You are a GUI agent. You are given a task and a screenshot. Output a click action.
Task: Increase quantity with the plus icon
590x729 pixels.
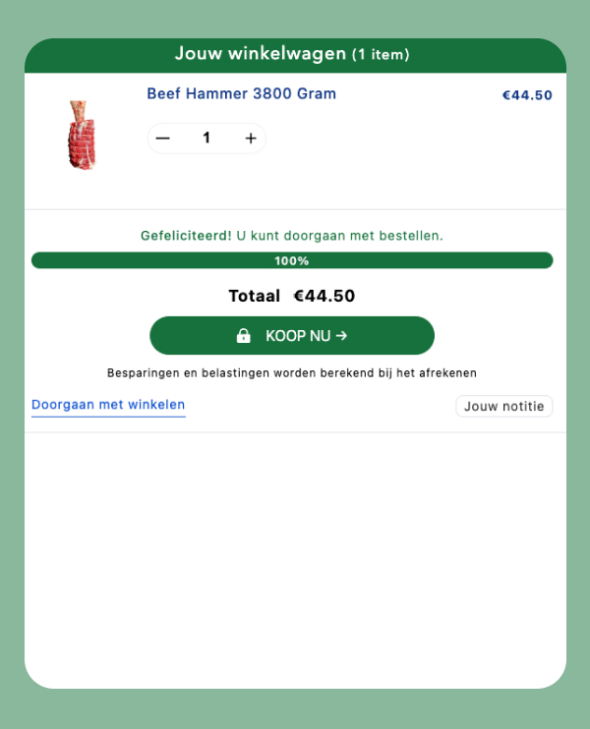251,139
